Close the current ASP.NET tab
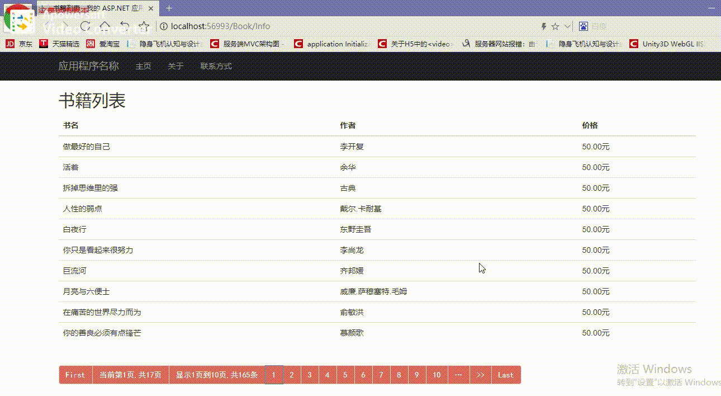 pos(150,9)
